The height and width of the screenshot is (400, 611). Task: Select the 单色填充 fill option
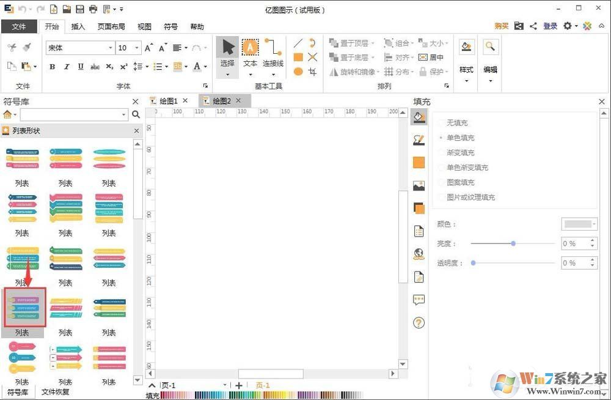point(458,138)
